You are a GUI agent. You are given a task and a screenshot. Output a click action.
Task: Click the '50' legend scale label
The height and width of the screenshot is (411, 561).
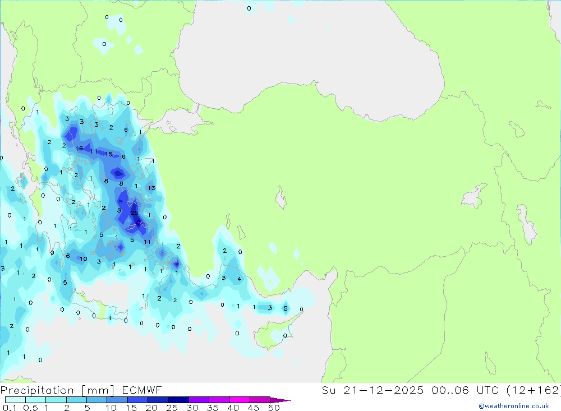tap(274, 408)
